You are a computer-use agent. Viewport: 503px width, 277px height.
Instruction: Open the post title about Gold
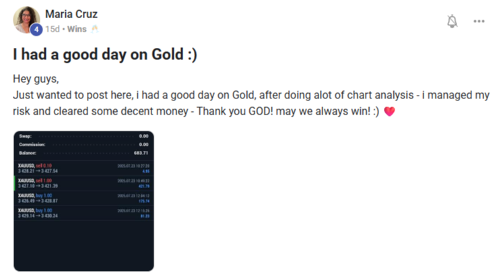[105, 54]
